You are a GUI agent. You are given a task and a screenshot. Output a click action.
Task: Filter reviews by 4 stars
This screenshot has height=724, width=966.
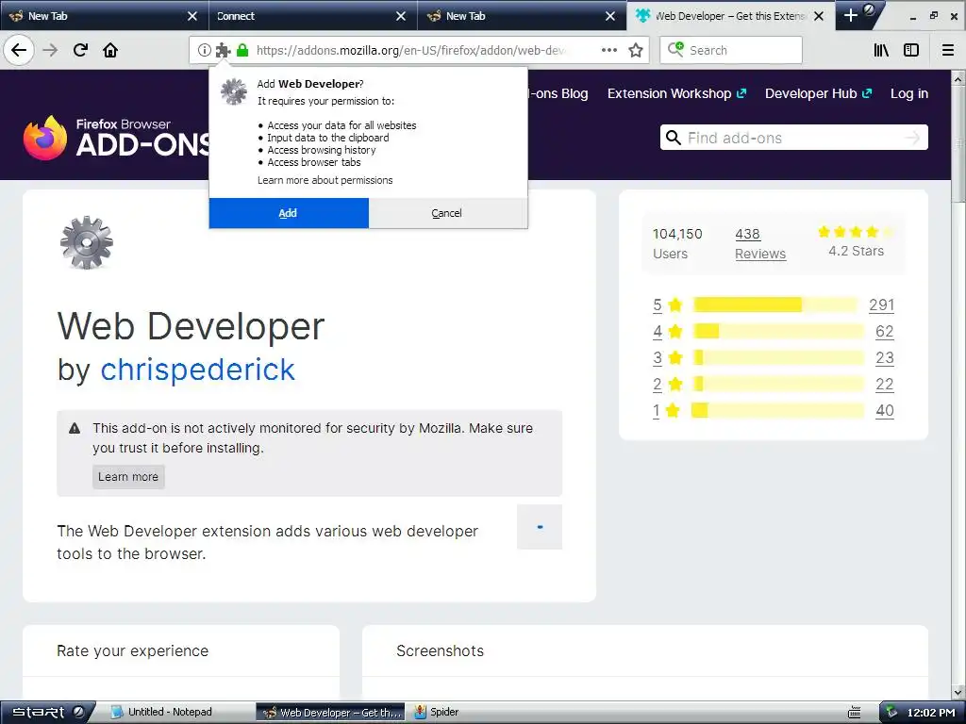tap(667, 331)
